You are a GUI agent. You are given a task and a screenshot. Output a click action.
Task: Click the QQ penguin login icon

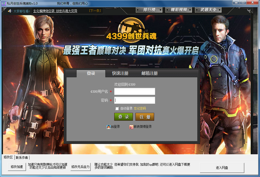pyautogui.click(x=108, y=127)
